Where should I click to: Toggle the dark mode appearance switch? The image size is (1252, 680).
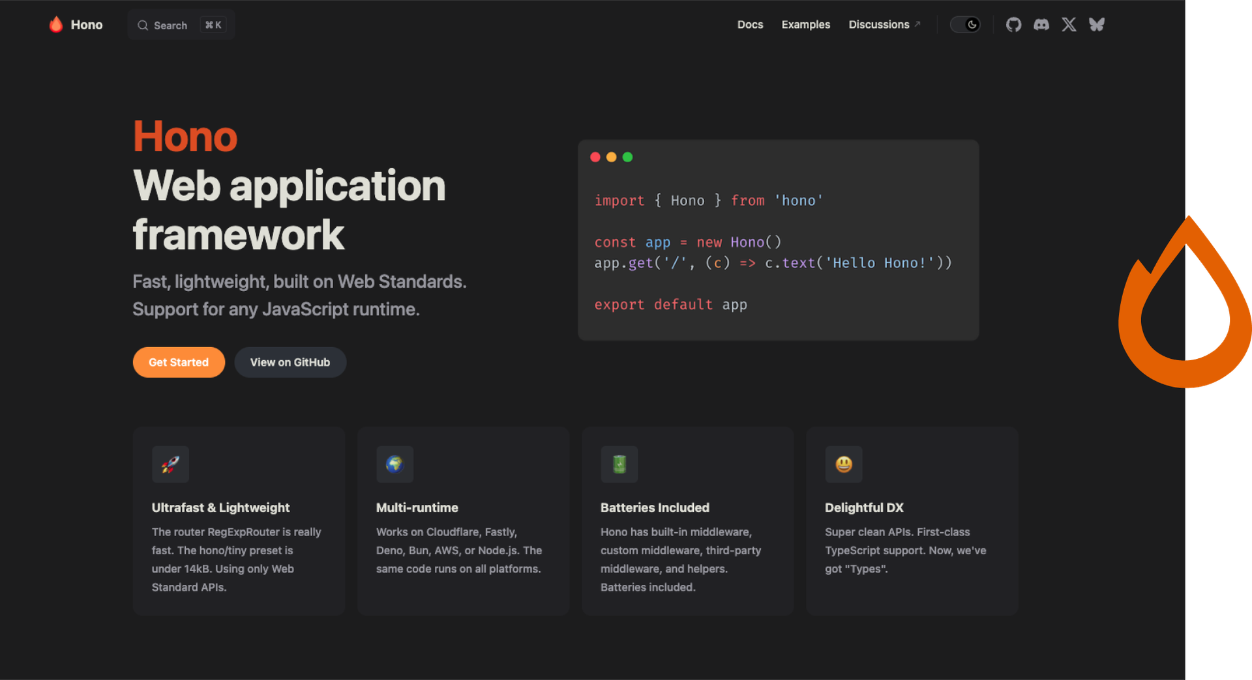pyautogui.click(x=965, y=25)
